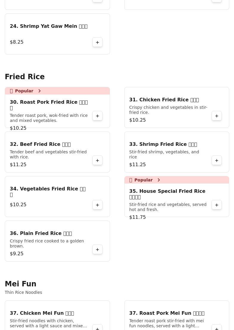
Task: View 37. Chicken Mei Fun item details
Action: pyautogui.click(x=42, y=313)
